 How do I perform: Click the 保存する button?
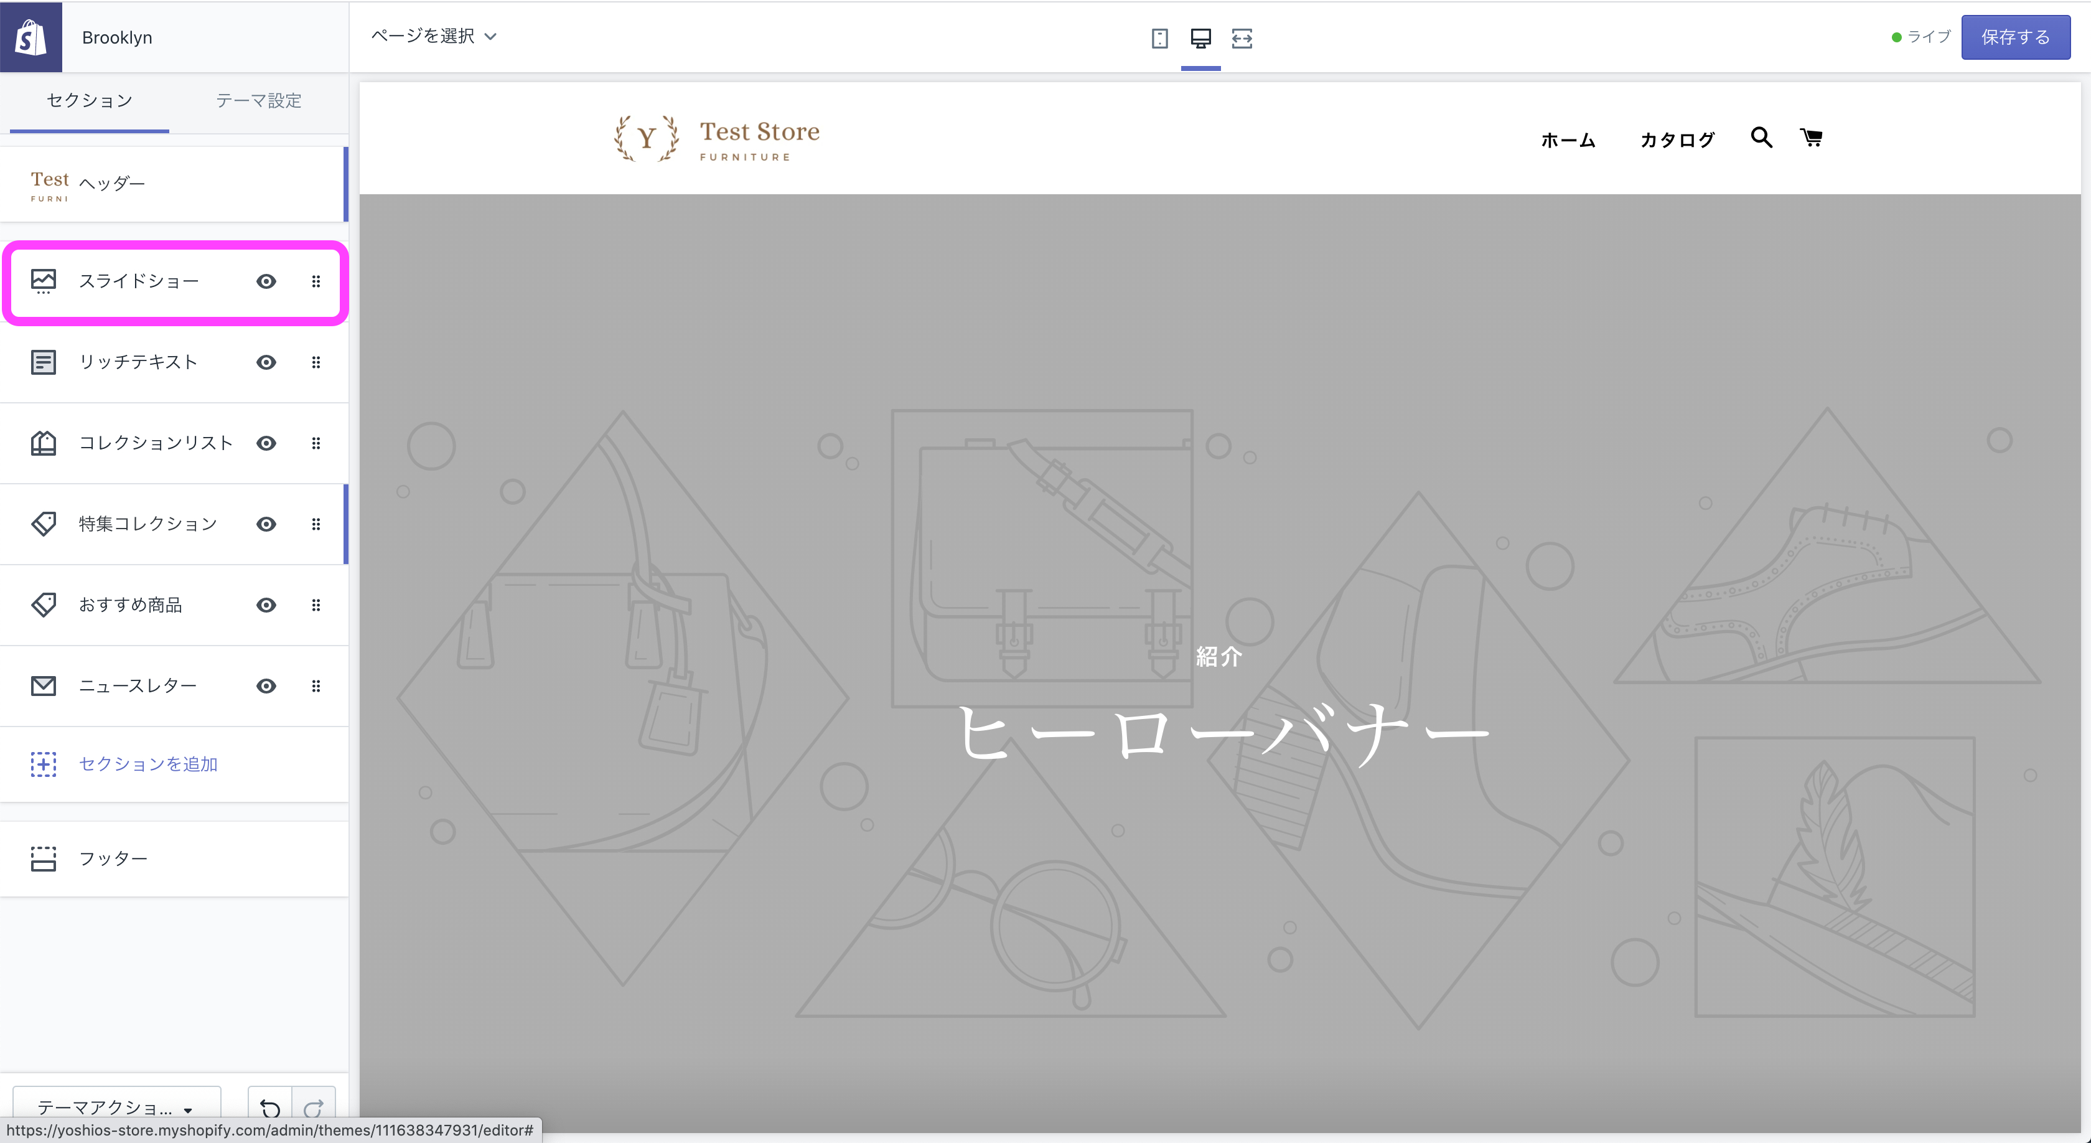point(2016,37)
